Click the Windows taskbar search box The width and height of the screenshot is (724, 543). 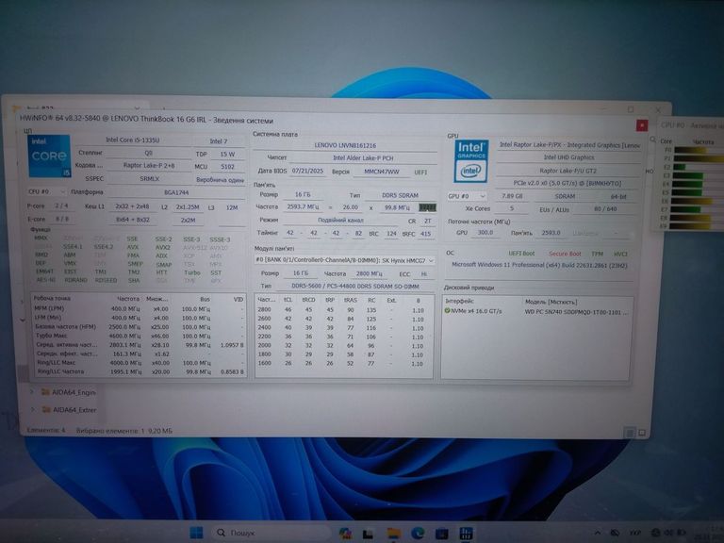pos(271,533)
